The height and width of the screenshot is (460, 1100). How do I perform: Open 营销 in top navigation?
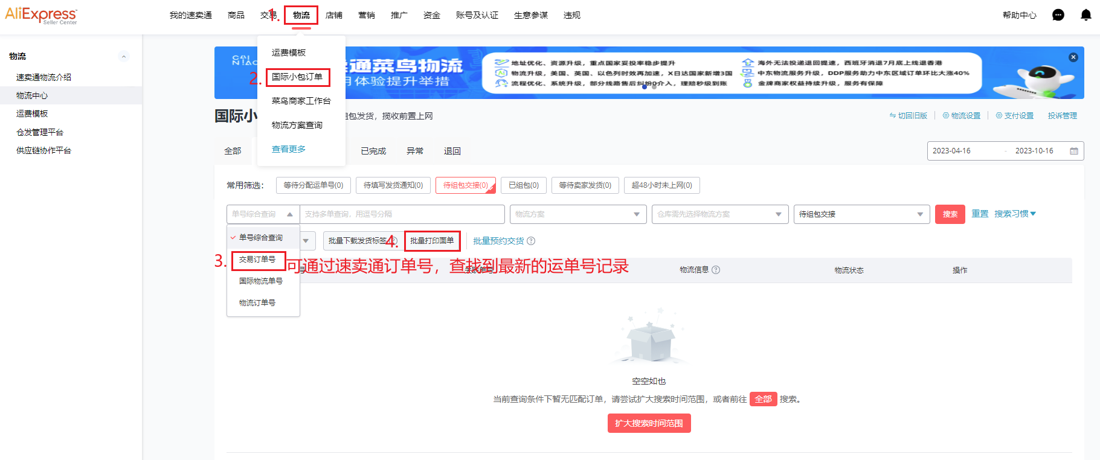pyautogui.click(x=367, y=15)
